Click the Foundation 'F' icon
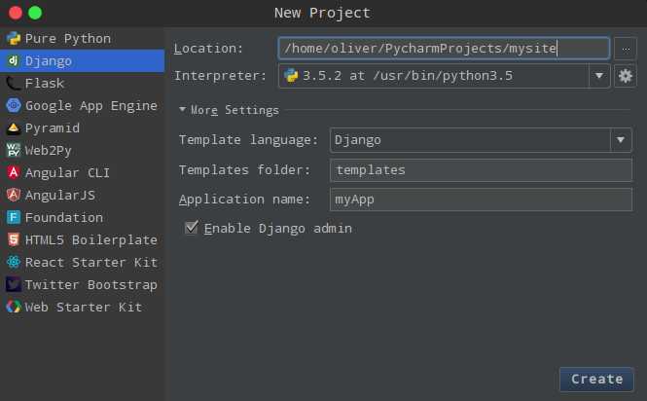Screen dimensions: 647x401 coord(14,217)
